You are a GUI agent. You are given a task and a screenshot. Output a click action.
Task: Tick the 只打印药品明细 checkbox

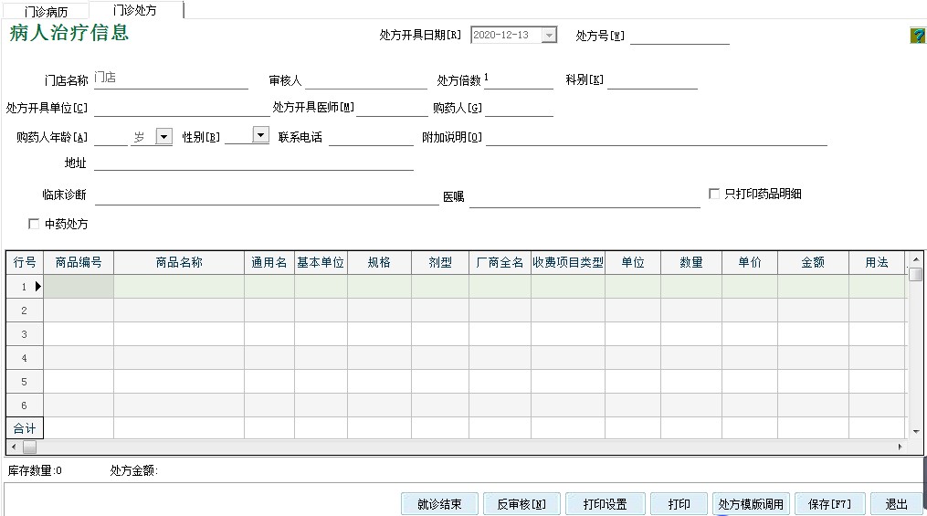pos(713,194)
